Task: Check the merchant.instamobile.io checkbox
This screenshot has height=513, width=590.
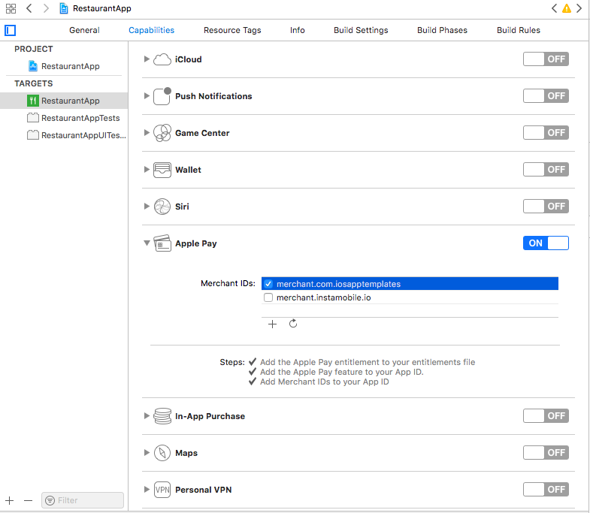Action: pyautogui.click(x=268, y=297)
